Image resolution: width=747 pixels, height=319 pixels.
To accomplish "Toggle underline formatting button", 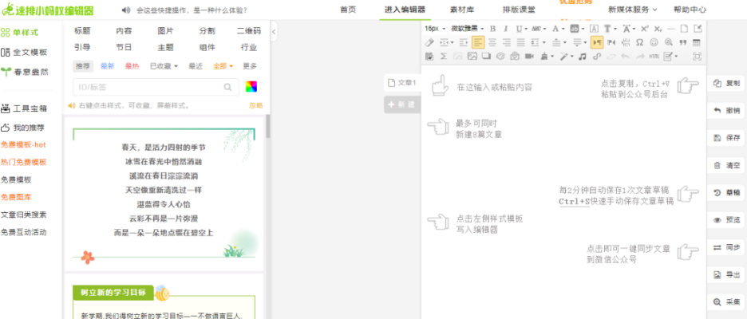I will [x=520, y=29].
